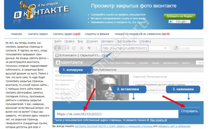The width and height of the screenshot is (213, 129).
Task: Click the profile link input field with vk.com/id
Action: click(116, 114)
